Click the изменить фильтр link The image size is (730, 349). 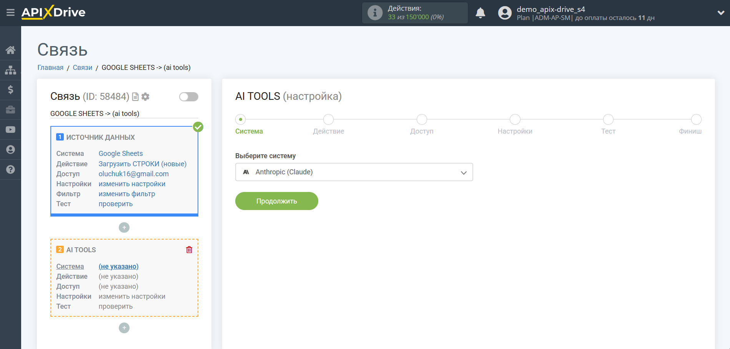[x=126, y=194]
